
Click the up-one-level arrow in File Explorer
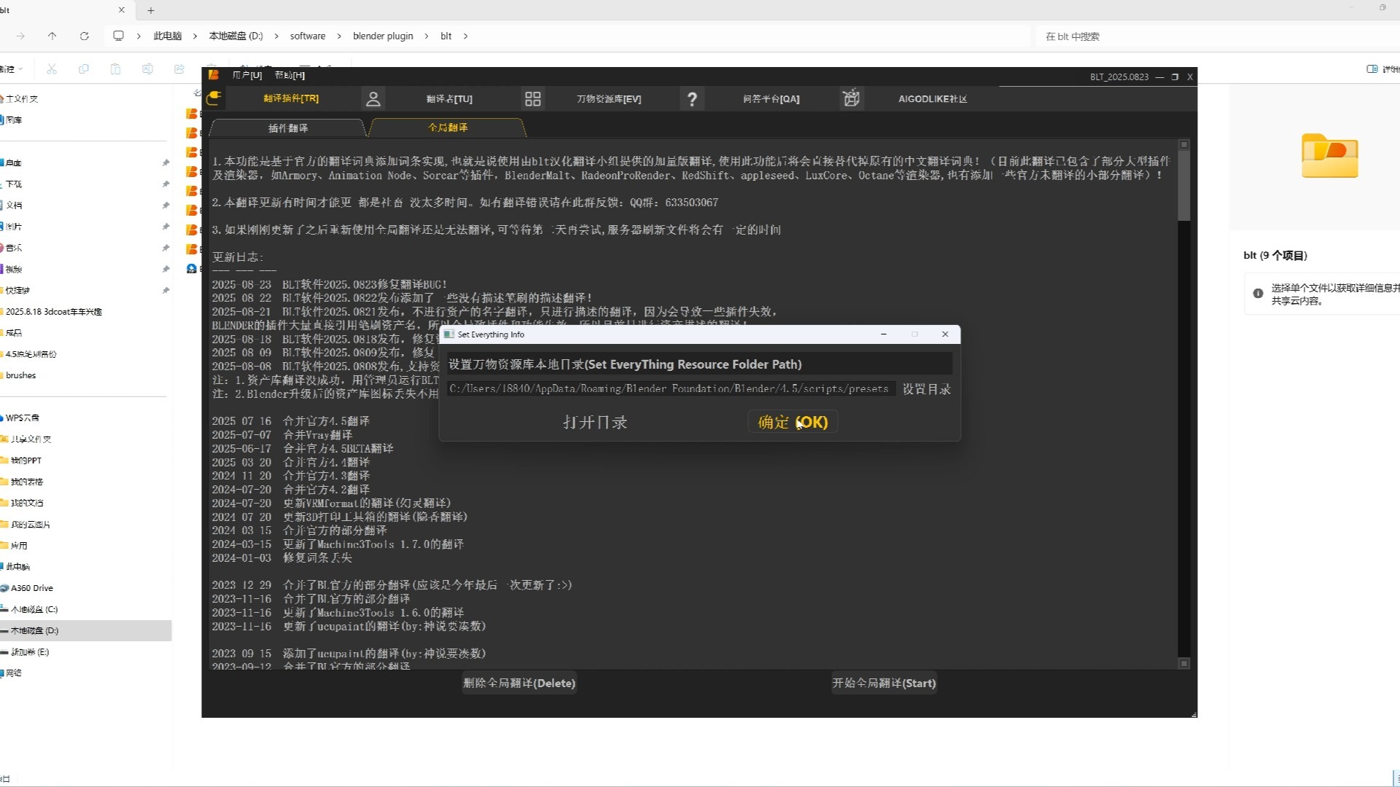pyautogui.click(x=52, y=36)
